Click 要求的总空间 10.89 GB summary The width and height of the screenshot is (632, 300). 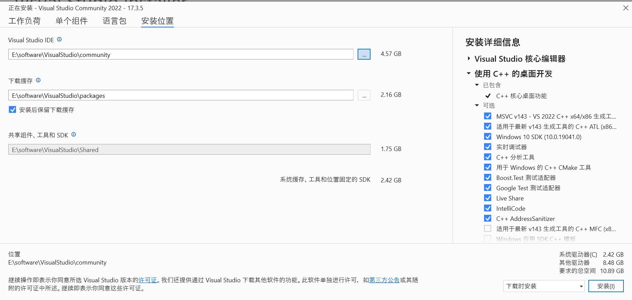tap(591, 271)
